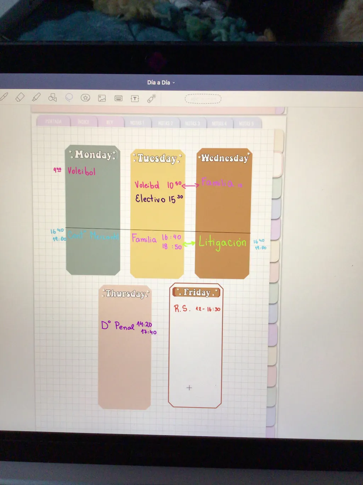Select the Highlighter tool
Image resolution: width=363 pixels, height=485 pixels.
coord(36,97)
